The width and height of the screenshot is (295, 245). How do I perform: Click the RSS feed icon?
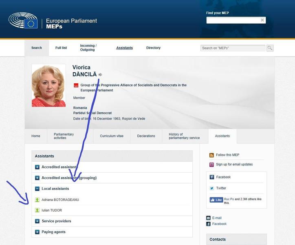pyautogui.click(x=211, y=155)
